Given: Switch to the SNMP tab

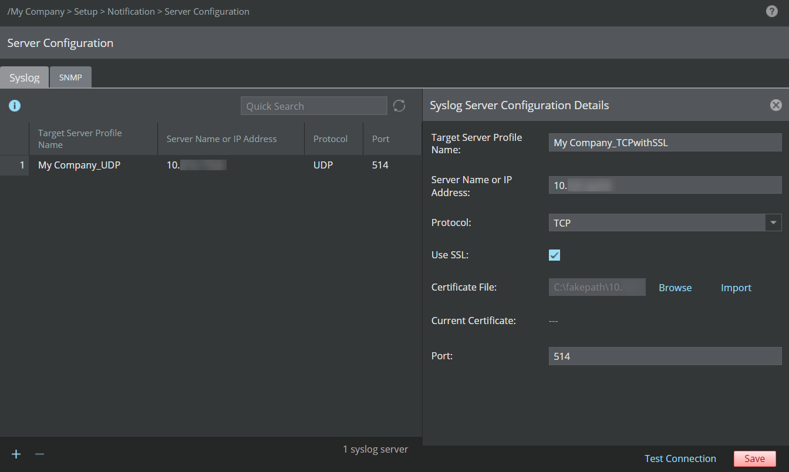Looking at the screenshot, I should (x=70, y=77).
